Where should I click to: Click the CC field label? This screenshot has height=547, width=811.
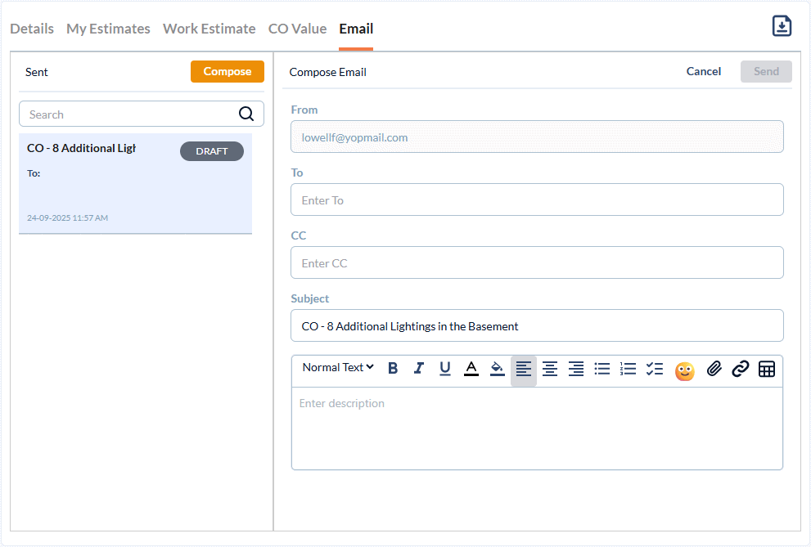(x=299, y=235)
